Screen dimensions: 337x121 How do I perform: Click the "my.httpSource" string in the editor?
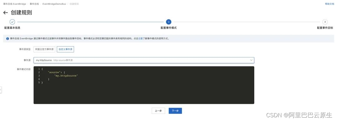66,76
